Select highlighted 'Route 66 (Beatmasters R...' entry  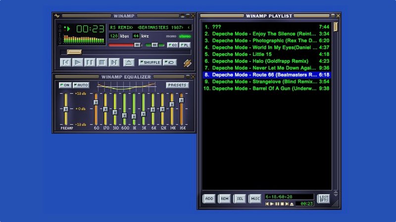point(267,75)
